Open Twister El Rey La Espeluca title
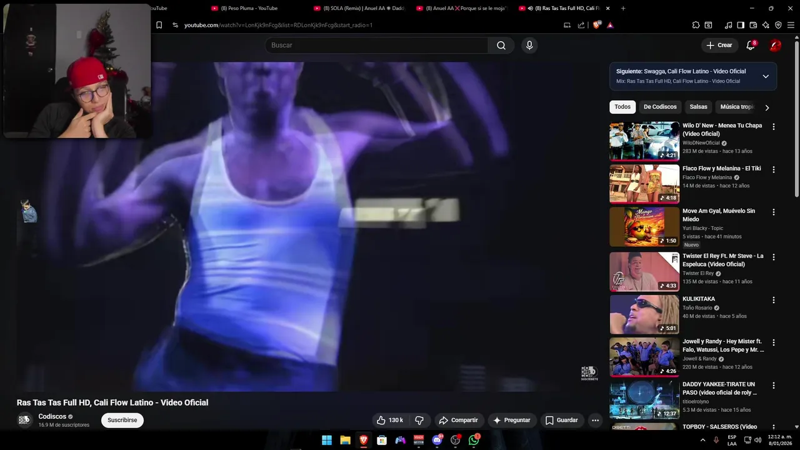The width and height of the screenshot is (800, 450). coord(723,260)
